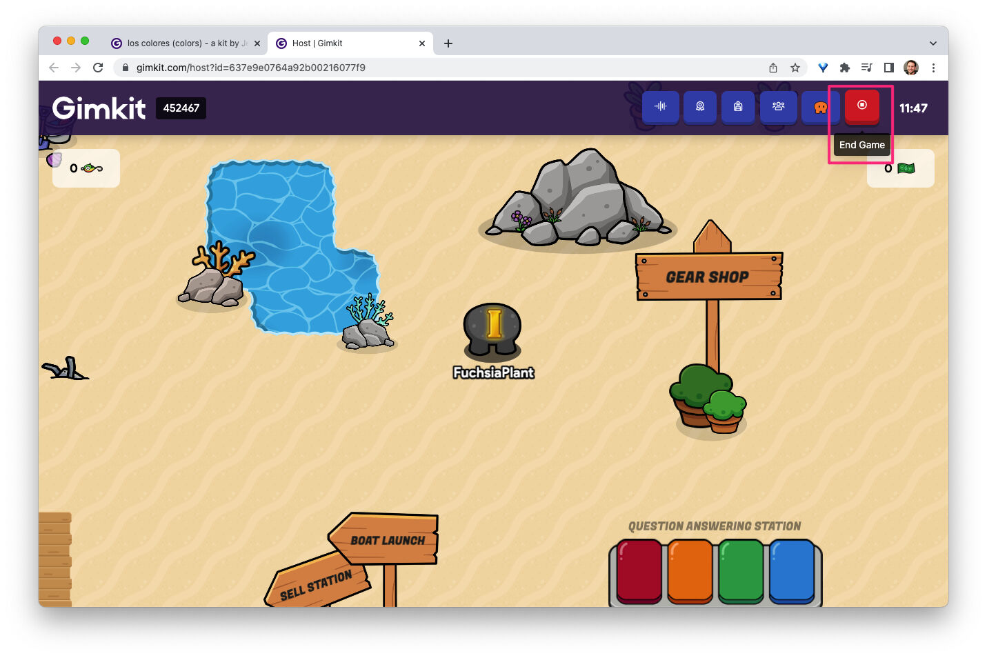The height and width of the screenshot is (658, 987).
Task: Click the Question Answering Station label
Action: click(x=715, y=526)
